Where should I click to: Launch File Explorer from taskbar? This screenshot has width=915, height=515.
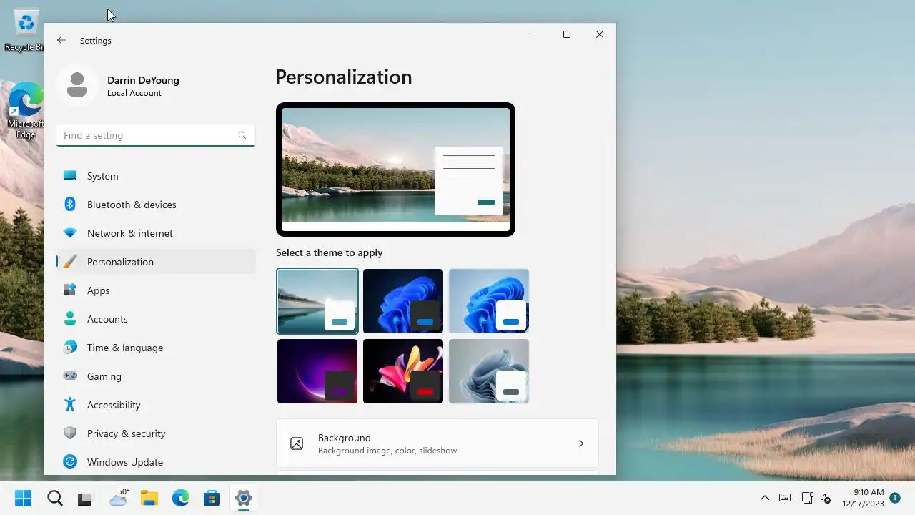(149, 498)
